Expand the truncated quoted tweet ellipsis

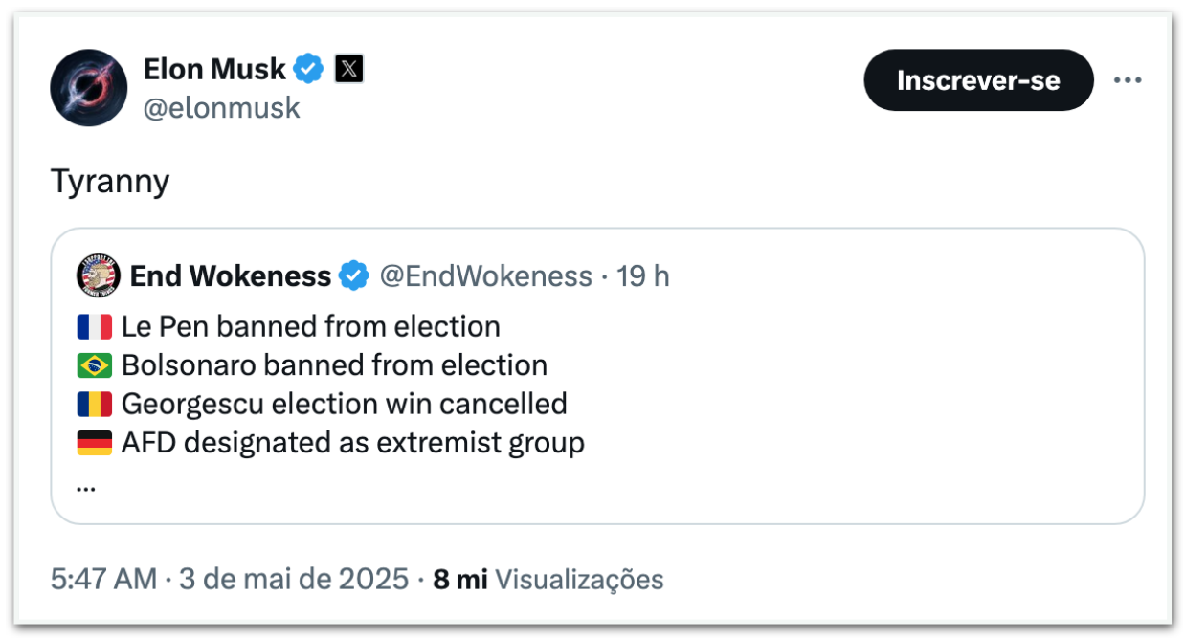85,485
